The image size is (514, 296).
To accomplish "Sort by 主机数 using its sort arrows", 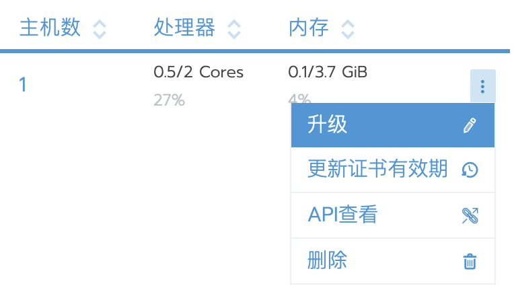I will click(x=100, y=29).
